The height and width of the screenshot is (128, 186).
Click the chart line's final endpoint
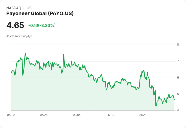click(x=174, y=100)
